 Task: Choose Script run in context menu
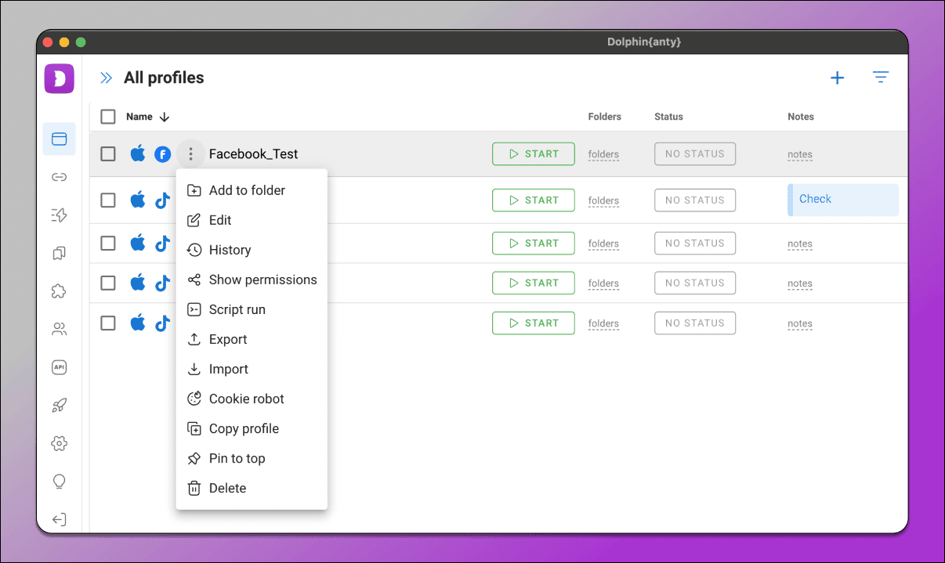(252, 309)
